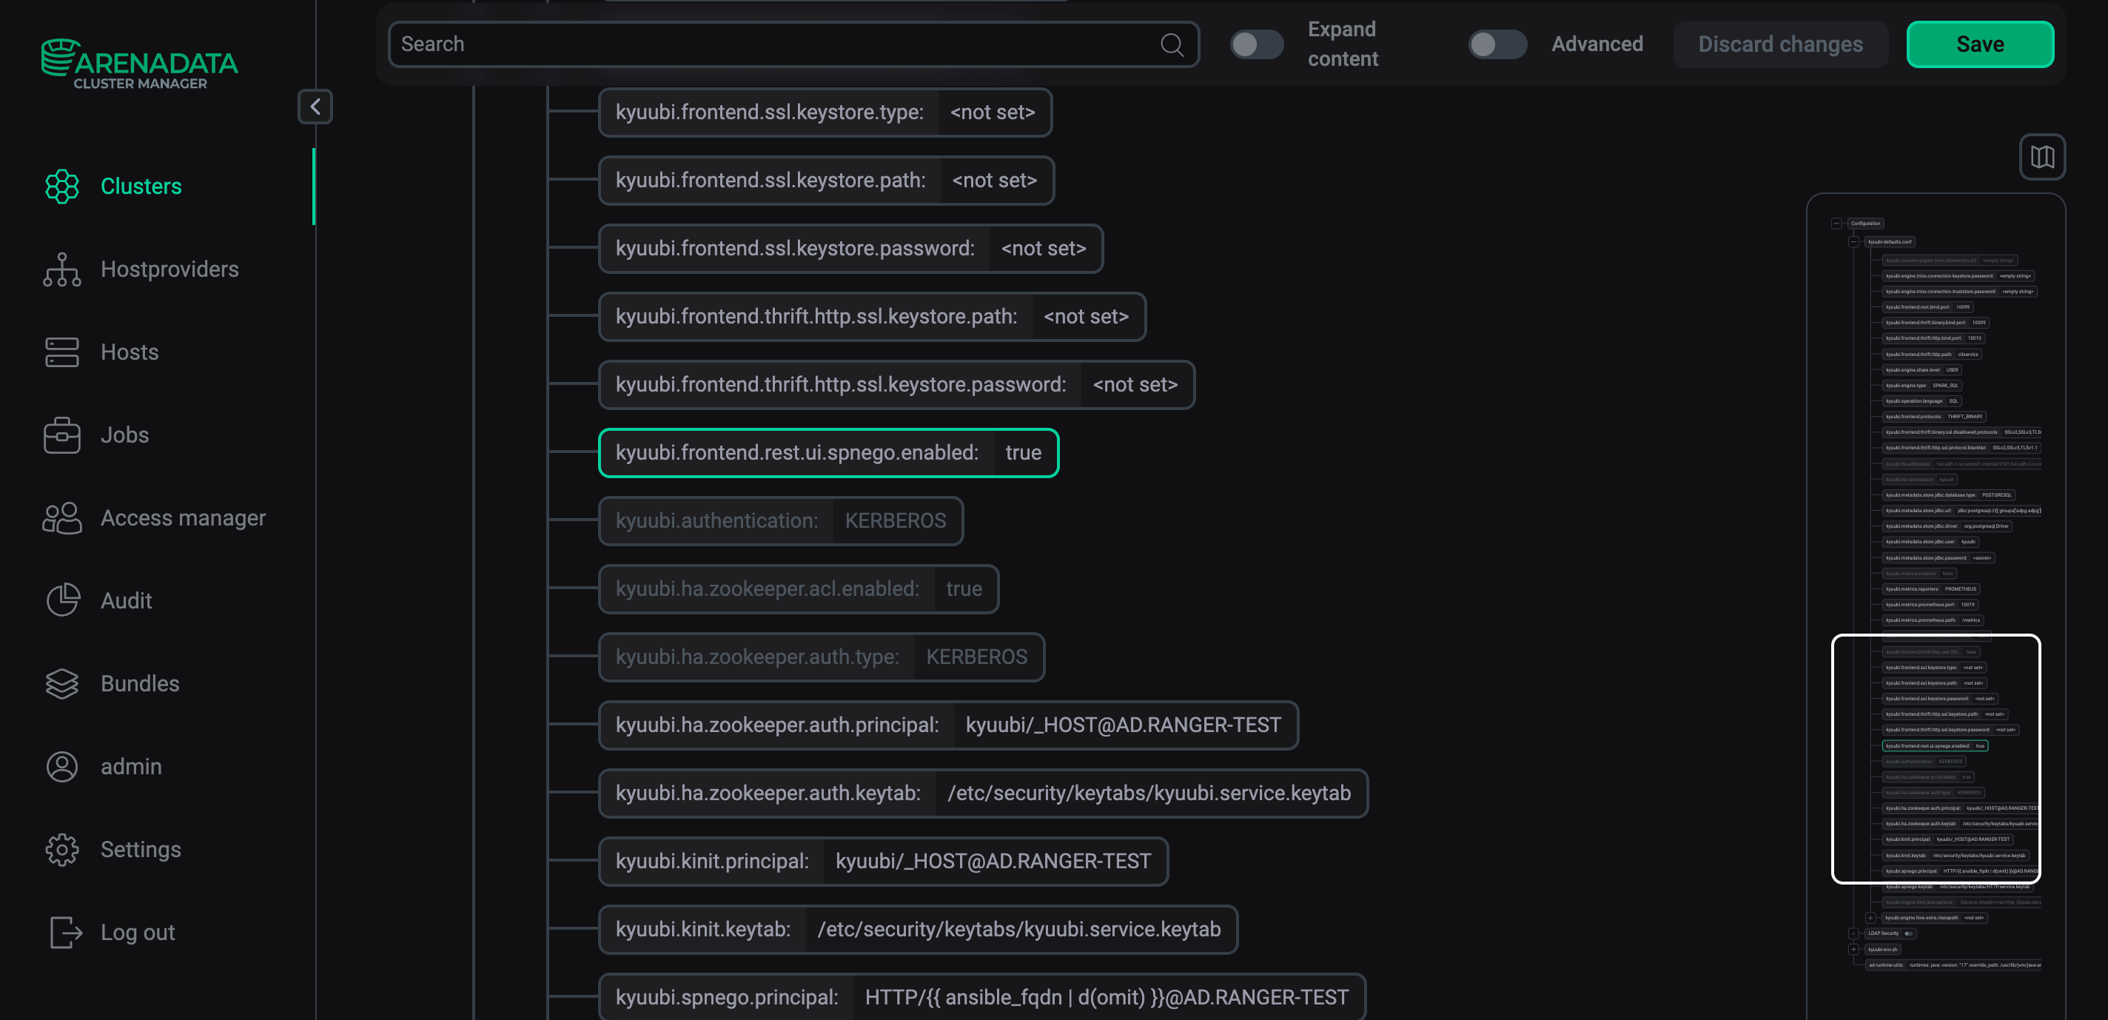Image resolution: width=2108 pixels, height=1020 pixels.
Task: Open Bundles via its stacked-layers icon
Action: click(x=62, y=683)
